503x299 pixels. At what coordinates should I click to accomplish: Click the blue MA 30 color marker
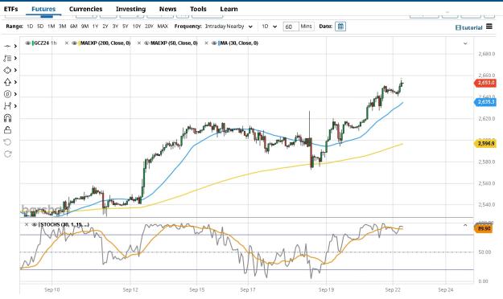(x=219, y=43)
